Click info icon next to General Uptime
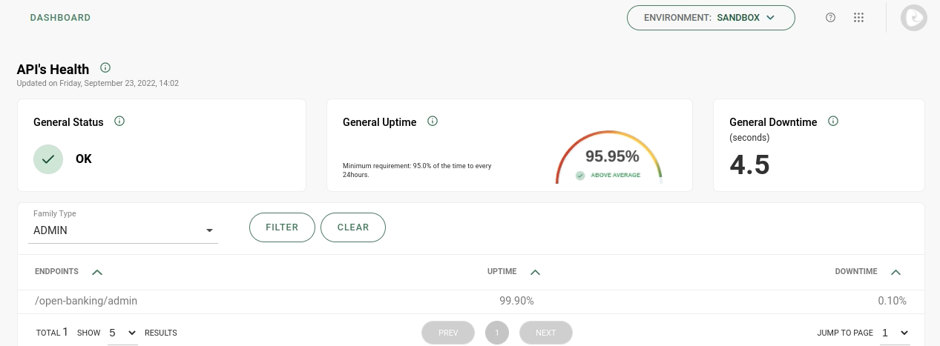The width and height of the screenshot is (940, 346). point(433,122)
